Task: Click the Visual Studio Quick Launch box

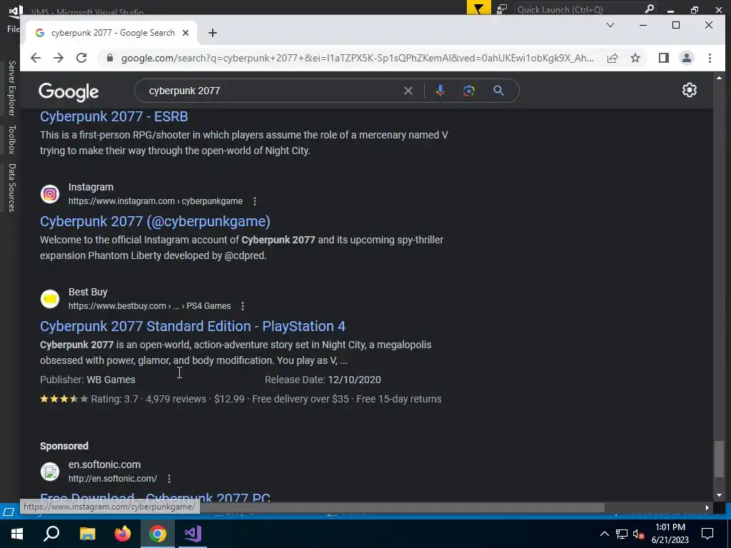Action: pyautogui.click(x=585, y=9)
